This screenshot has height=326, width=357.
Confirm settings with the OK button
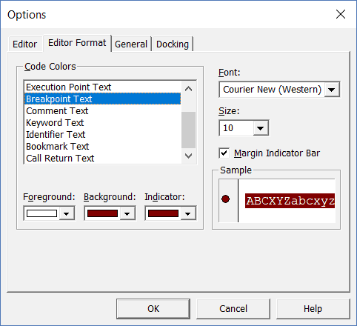[x=153, y=309]
